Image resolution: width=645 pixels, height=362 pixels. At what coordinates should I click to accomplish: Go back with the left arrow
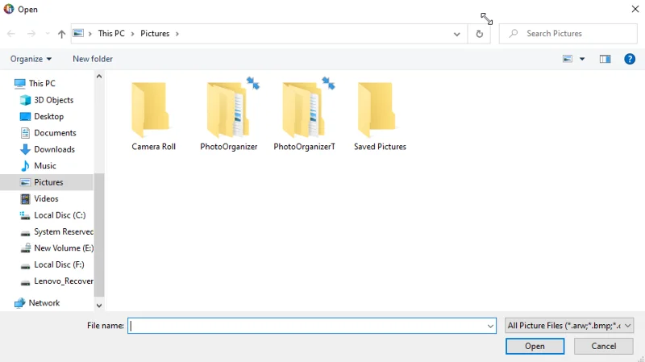tap(11, 34)
